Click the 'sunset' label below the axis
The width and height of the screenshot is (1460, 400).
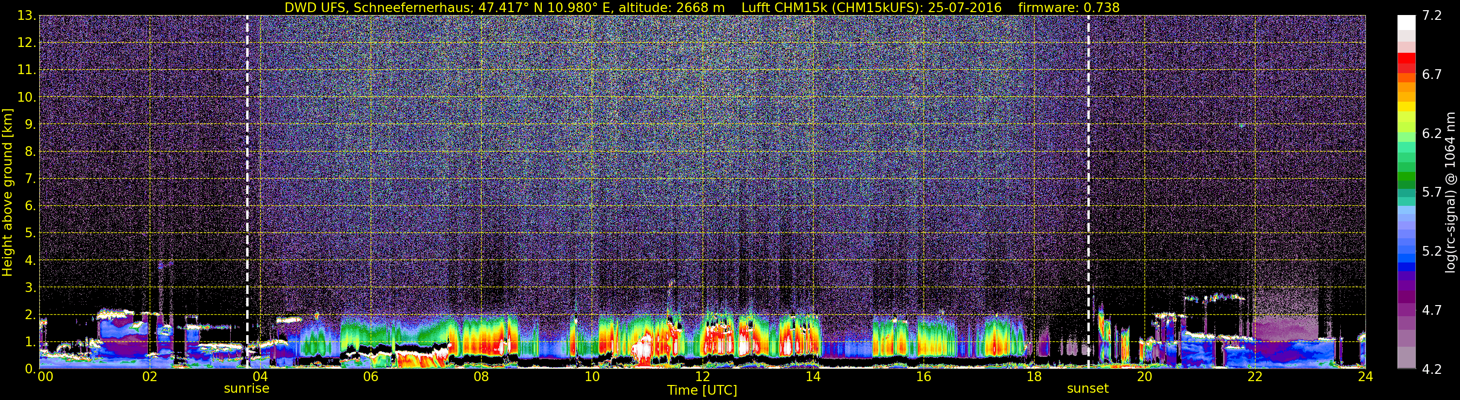[x=1088, y=389]
